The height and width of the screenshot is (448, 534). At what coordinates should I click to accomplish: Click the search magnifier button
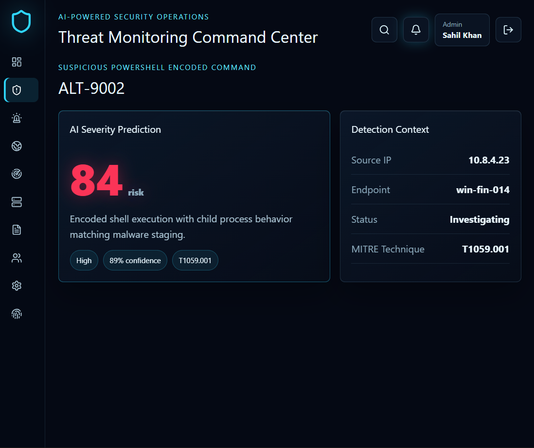[384, 30]
